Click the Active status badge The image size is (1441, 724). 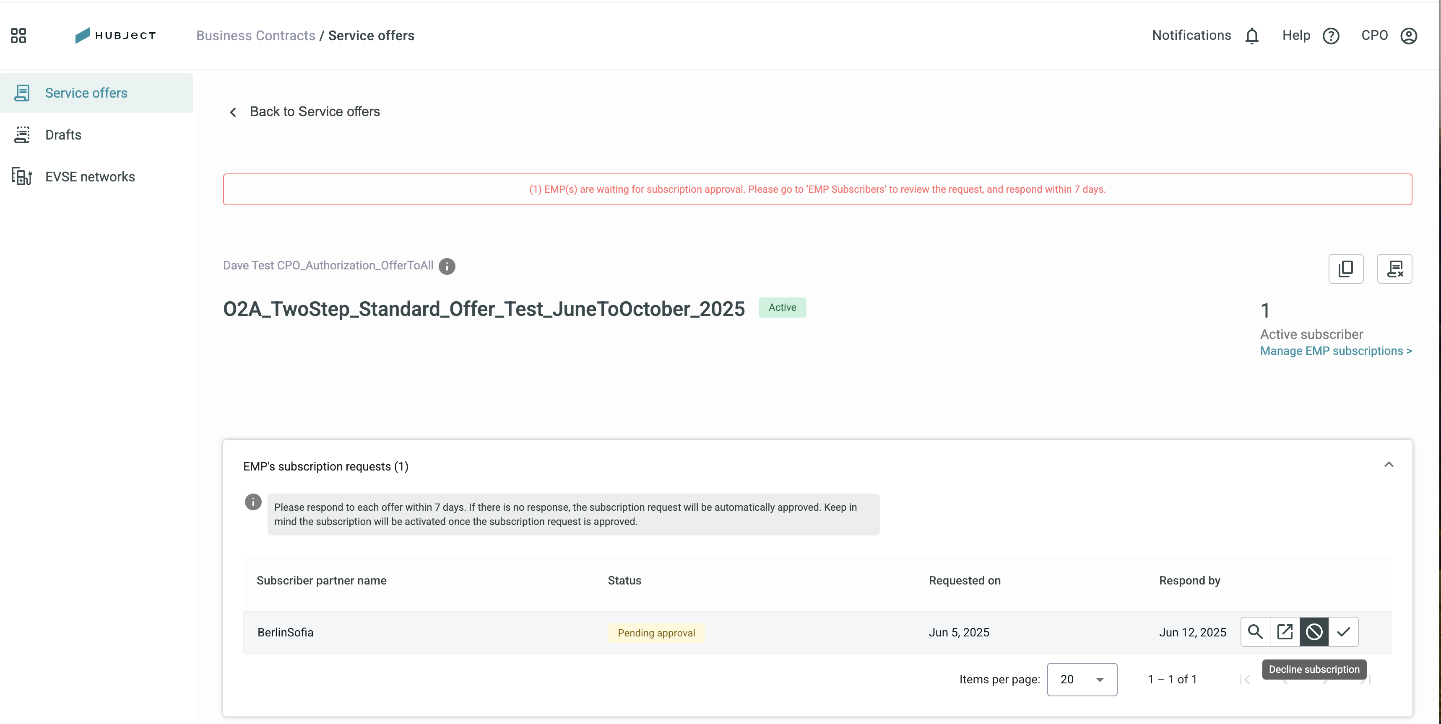coord(782,308)
